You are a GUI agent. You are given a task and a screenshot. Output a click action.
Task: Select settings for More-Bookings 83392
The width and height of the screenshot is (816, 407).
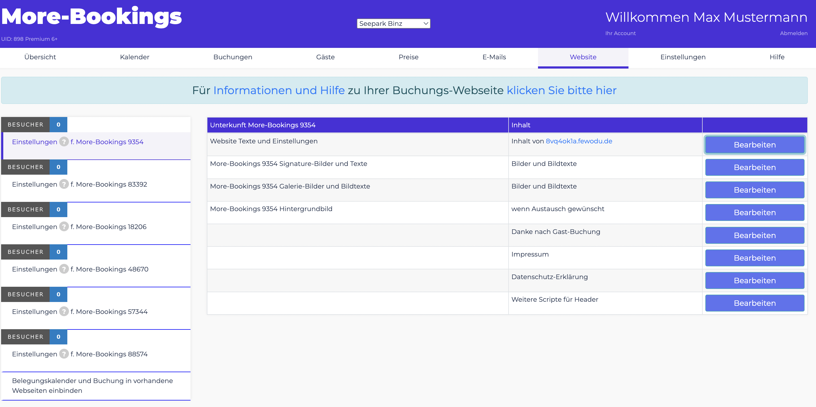pyautogui.click(x=96, y=188)
